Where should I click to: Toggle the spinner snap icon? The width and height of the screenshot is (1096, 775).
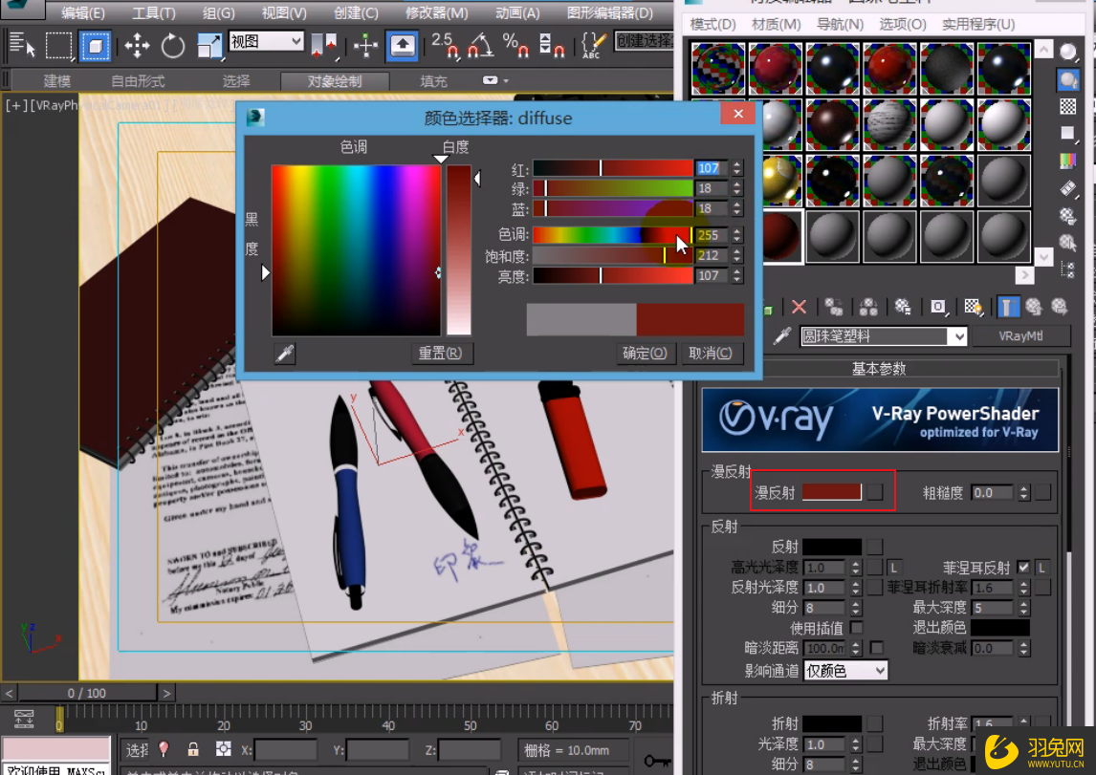point(552,46)
